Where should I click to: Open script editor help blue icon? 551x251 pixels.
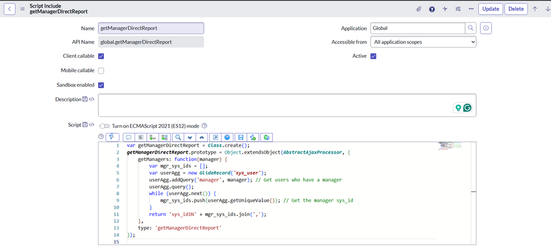(x=227, y=137)
